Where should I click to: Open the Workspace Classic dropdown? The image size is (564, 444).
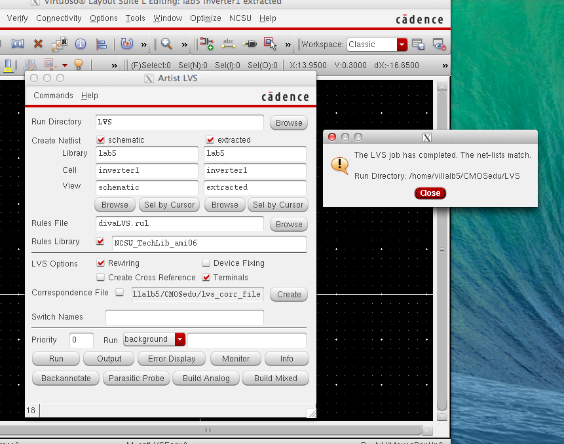[402, 45]
